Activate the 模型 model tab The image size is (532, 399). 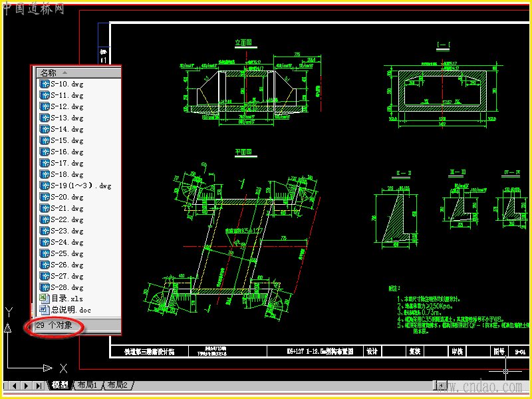(60, 385)
